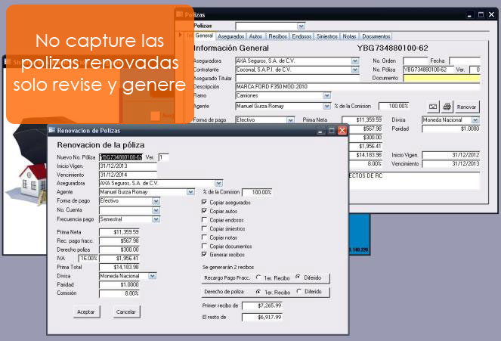Click the card icon left of the printer
The image size is (501, 341).
434,107
